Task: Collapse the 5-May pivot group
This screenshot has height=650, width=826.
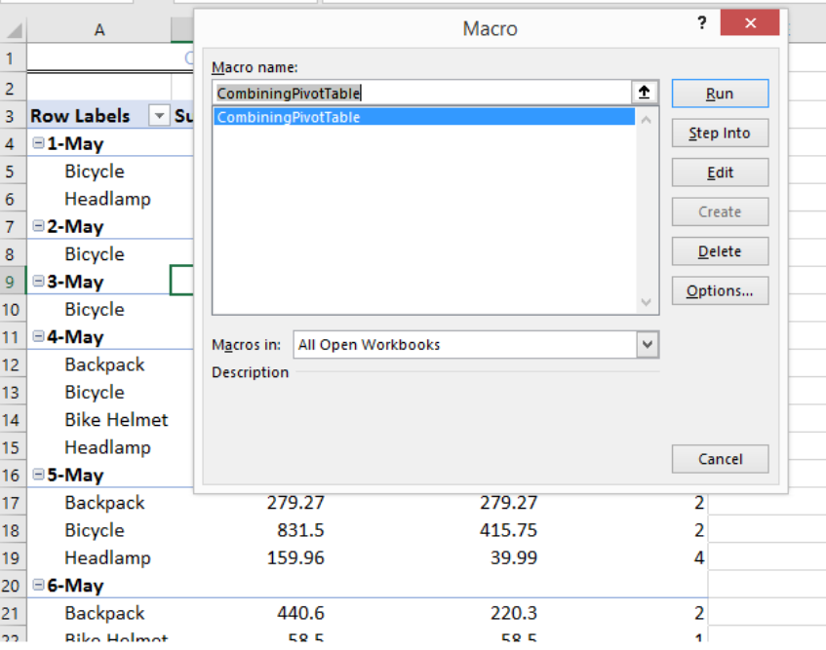Action: coord(38,475)
